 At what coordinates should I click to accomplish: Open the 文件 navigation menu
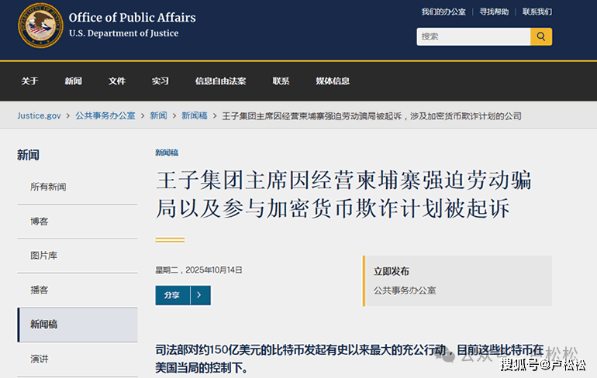(x=116, y=81)
